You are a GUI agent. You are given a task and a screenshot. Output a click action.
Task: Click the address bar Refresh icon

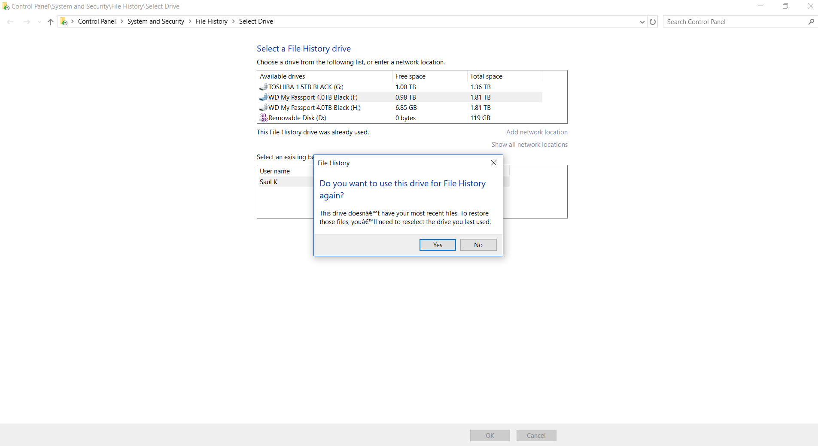652,21
